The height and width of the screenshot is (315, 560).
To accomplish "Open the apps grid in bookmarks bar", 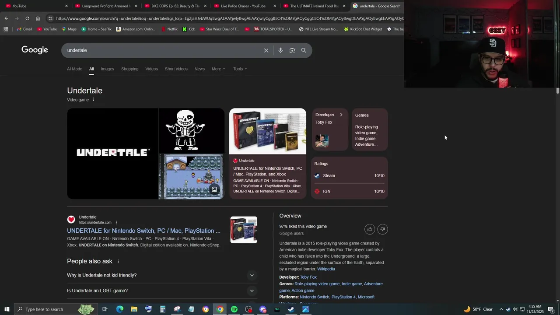I will [x=6, y=29].
